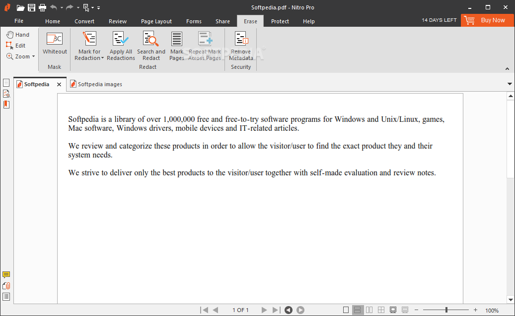Redo the last action
The width and height of the screenshot is (515, 316).
(x=70, y=7)
